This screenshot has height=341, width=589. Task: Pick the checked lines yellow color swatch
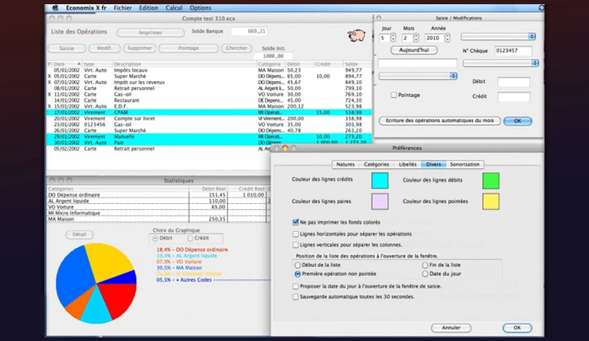(490, 201)
